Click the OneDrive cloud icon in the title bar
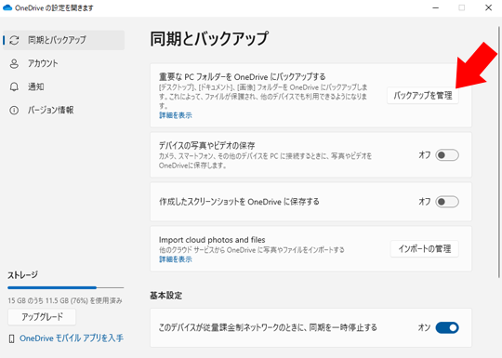The image size is (502, 358). tap(7, 7)
